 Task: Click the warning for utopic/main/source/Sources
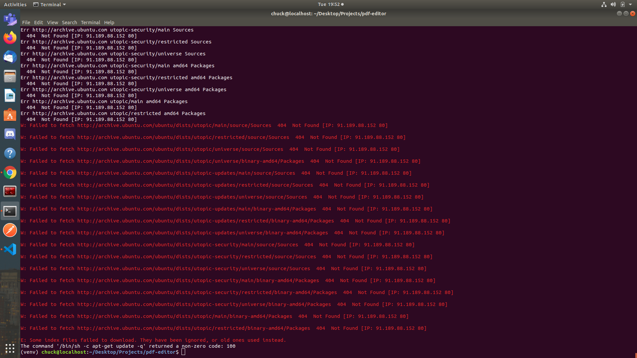pos(204,125)
